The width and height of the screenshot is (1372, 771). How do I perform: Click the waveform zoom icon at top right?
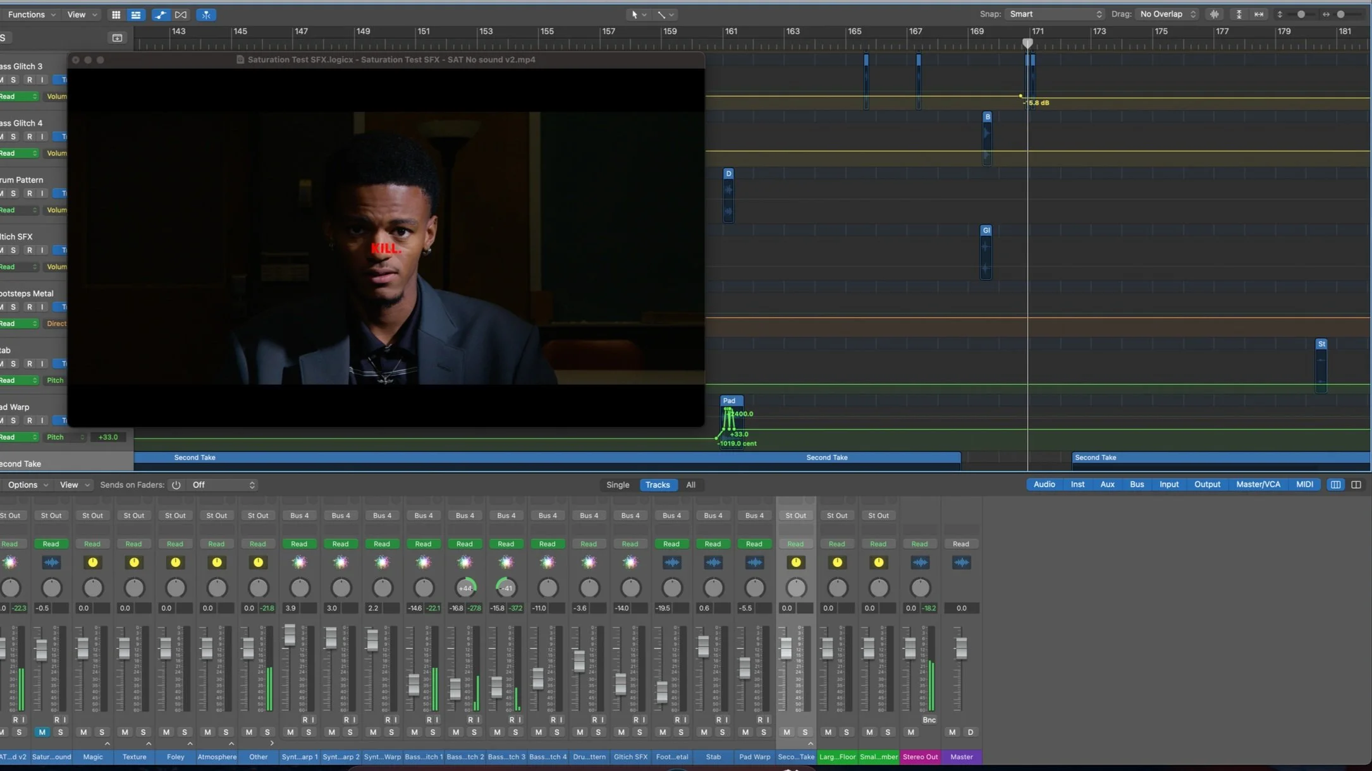pyautogui.click(x=1214, y=14)
